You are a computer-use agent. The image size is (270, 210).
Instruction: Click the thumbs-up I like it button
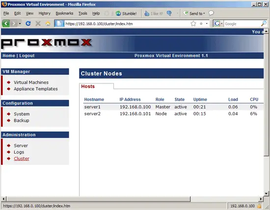pos(154,13)
